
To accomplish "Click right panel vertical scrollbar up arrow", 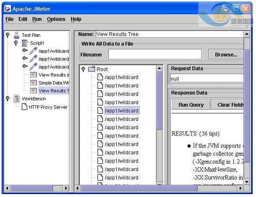I will pyautogui.click(x=247, y=34).
